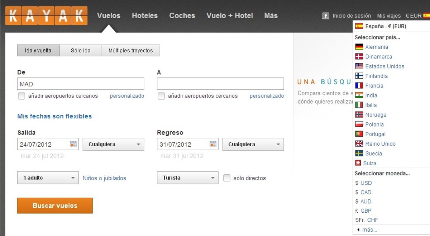
Task: Click Mis fechas son flexibles link
Action: pyautogui.click(x=54, y=116)
